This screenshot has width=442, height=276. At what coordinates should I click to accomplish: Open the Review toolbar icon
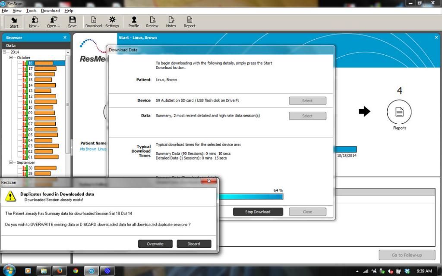pos(152,22)
